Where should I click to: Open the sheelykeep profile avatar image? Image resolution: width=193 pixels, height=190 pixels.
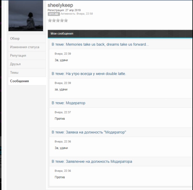click(26, 16)
